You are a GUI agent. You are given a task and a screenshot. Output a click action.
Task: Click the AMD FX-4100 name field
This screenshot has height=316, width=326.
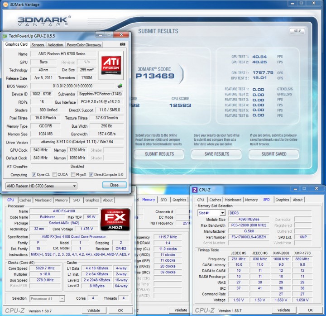(x=64, y=211)
